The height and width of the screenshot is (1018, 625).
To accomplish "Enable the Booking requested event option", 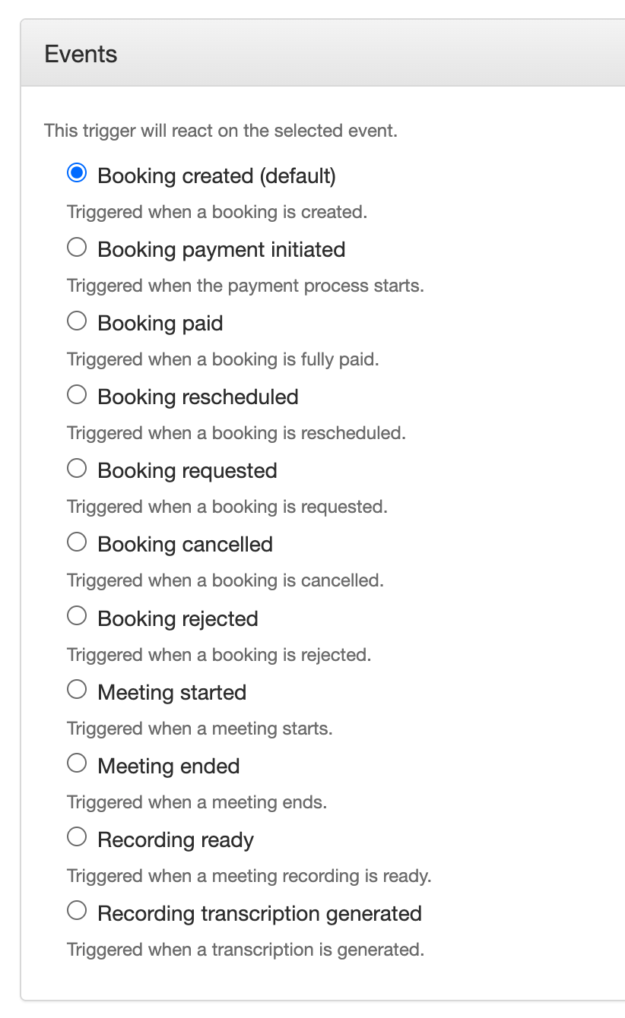I will [x=77, y=469].
